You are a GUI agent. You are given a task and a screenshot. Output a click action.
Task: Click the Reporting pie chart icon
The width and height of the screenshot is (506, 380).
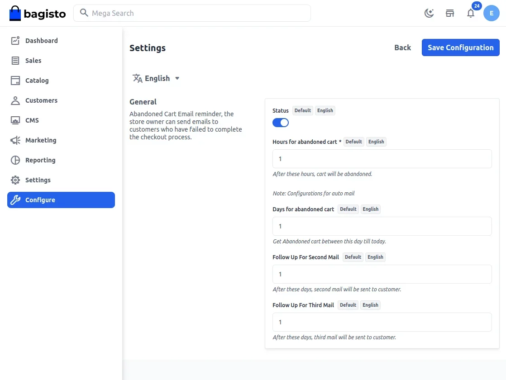coord(15,160)
